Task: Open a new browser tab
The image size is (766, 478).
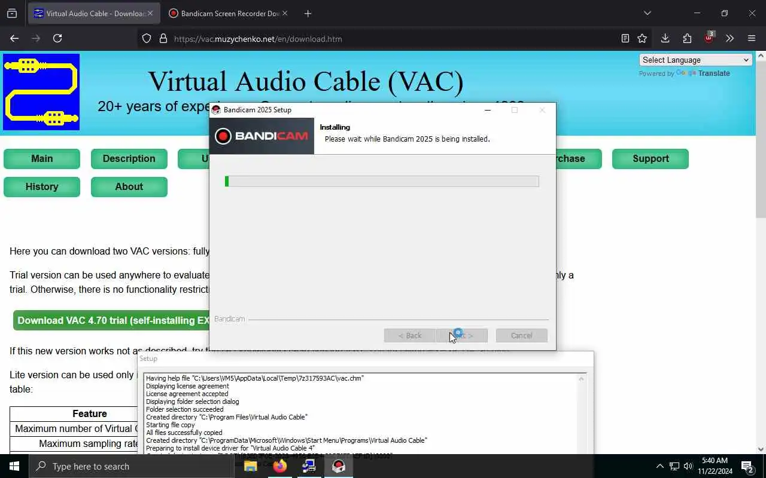Action: pos(308,13)
